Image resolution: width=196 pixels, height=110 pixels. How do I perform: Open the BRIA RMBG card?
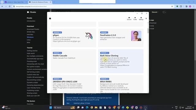point(121,84)
